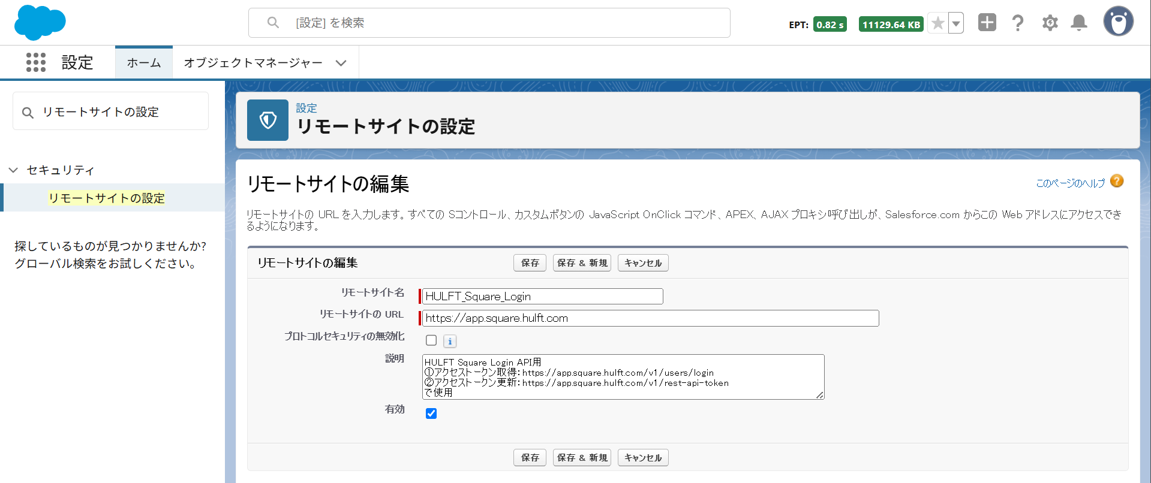Click the EPT 0.82 s badge
The image size is (1151, 483).
(830, 25)
